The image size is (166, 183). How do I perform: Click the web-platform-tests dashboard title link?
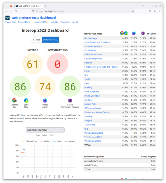tap(34, 18)
